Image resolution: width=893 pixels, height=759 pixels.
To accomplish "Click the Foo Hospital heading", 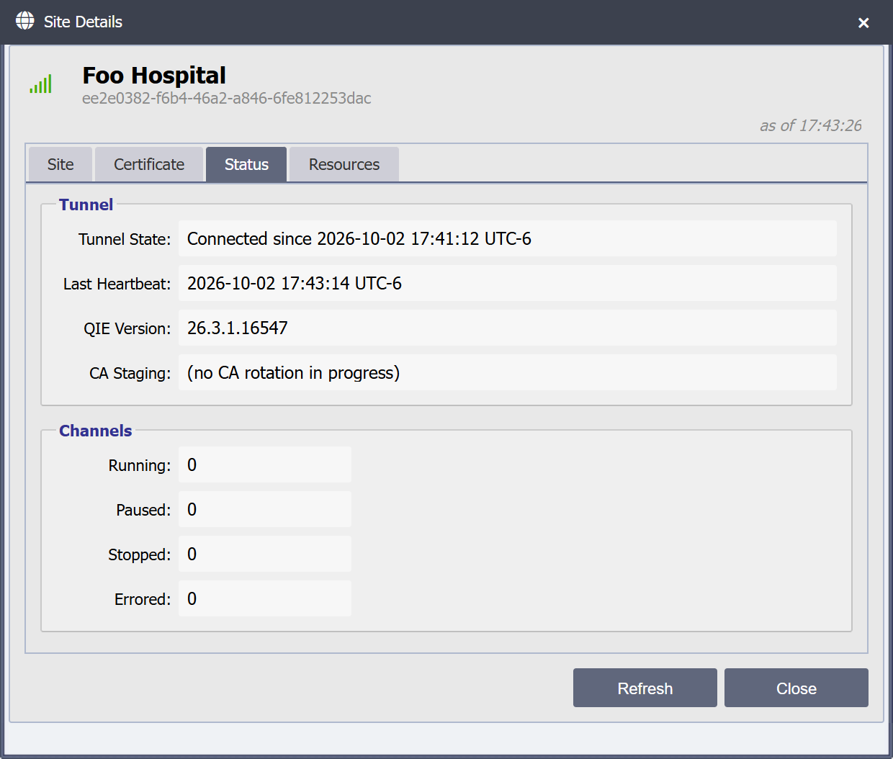I will (154, 76).
